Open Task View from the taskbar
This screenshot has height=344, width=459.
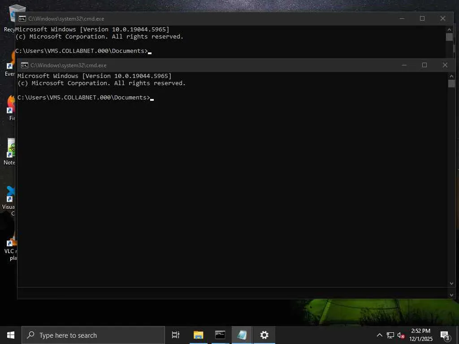coord(176,335)
